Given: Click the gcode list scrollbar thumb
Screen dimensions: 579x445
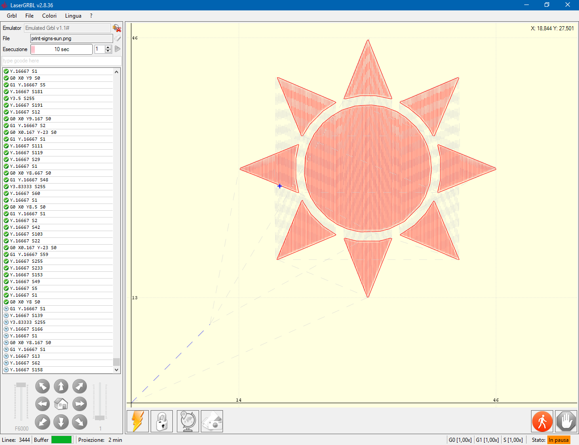Looking at the screenshot, I should 117,362.
